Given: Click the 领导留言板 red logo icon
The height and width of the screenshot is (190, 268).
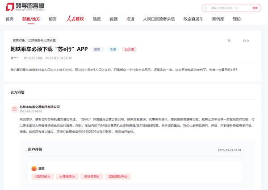Looking at the screenshot, I should click(10, 7).
